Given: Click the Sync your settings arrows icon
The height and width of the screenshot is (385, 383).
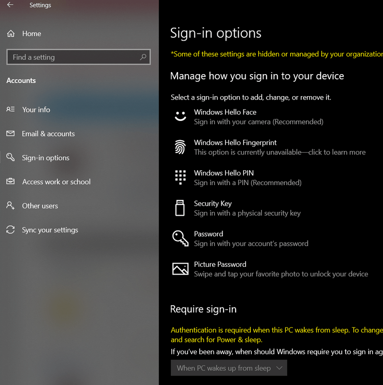Looking at the screenshot, I should tap(11, 230).
